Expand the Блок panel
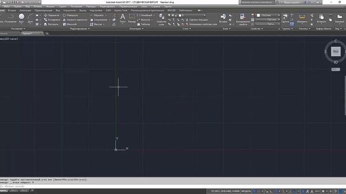Screen dimensions: 346x194 click(x=227, y=29)
